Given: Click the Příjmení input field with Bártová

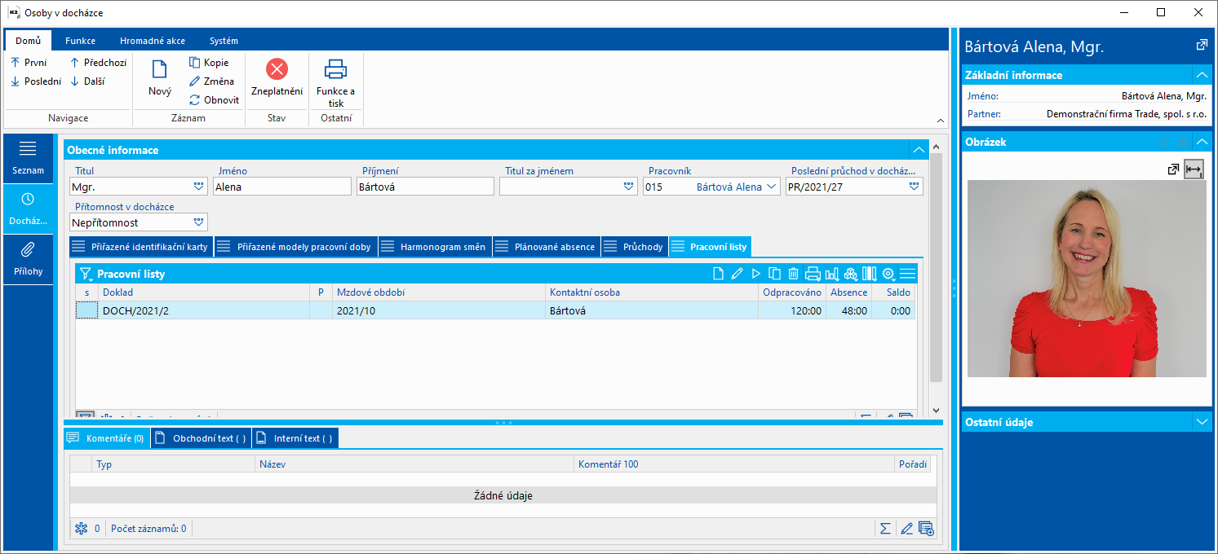Looking at the screenshot, I should [425, 187].
